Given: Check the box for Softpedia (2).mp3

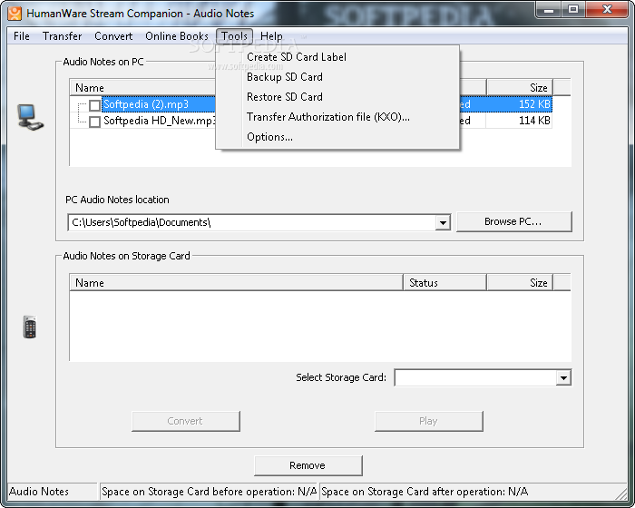Looking at the screenshot, I should point(94,105).
